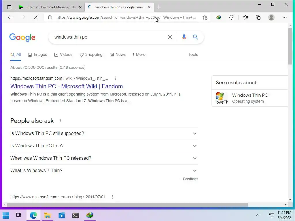Go to Google home via logo
Image resolution: width=295 pixels, height=221 pixels.
tap(22, 38)
